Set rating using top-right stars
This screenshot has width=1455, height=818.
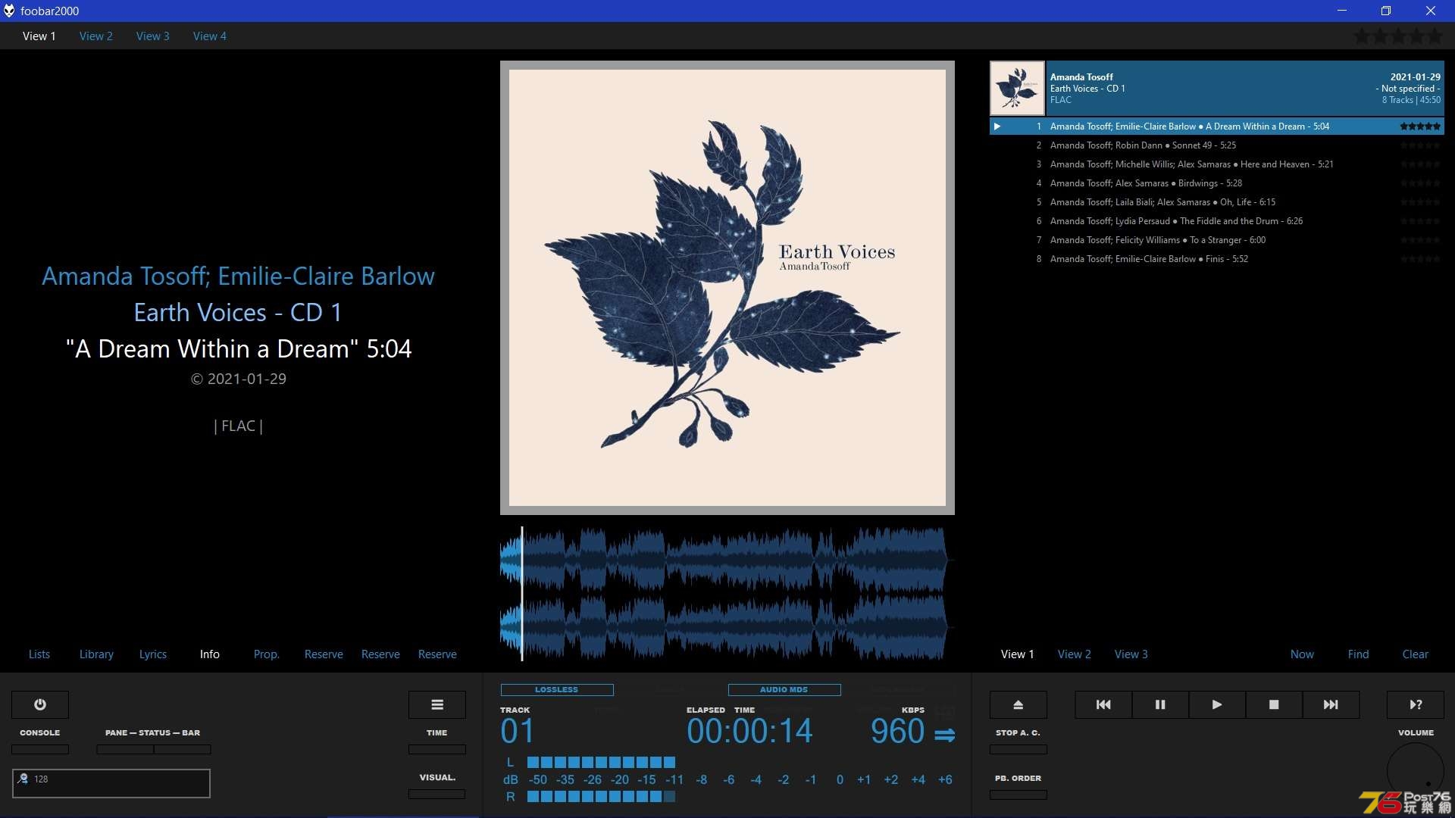pyautogui.click(x=1398, y=36)
